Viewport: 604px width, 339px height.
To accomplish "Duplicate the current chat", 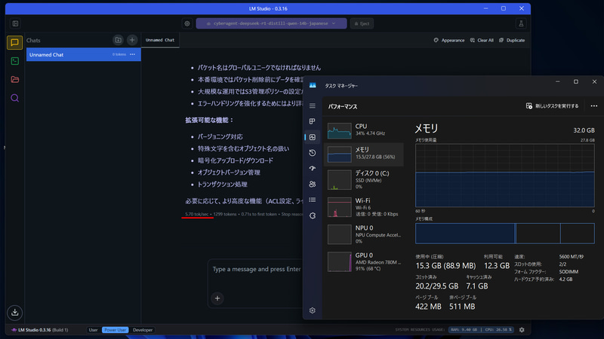I will click(x=512, y=40).
